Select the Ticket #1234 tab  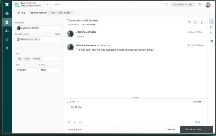tap(61, 13)
